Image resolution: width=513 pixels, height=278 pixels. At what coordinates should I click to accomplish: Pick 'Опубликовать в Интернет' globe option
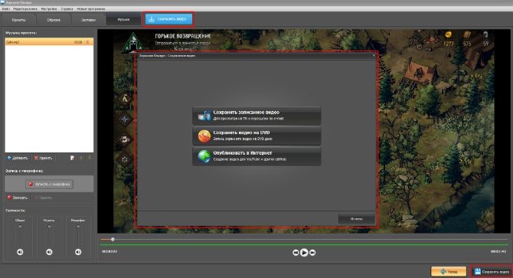coord(256,156)
